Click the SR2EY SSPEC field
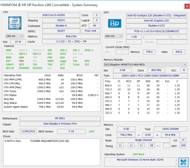 (61, 31)
